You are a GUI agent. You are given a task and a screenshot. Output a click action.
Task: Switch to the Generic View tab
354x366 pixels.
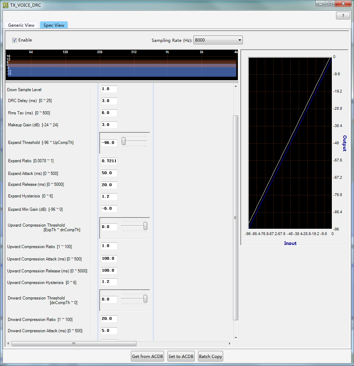pos(21,25)
